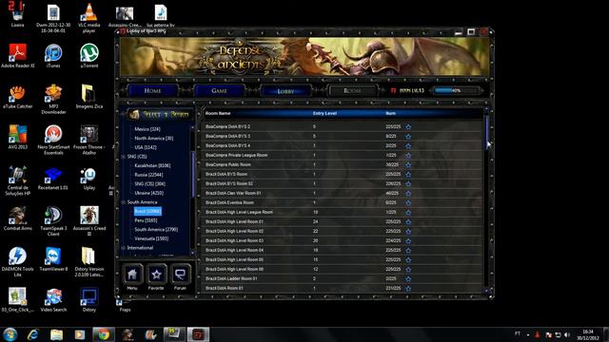Open Imagens Zica desktop folder
The width and height of the screenshot is (609, 342).
(x=88, y=97)
